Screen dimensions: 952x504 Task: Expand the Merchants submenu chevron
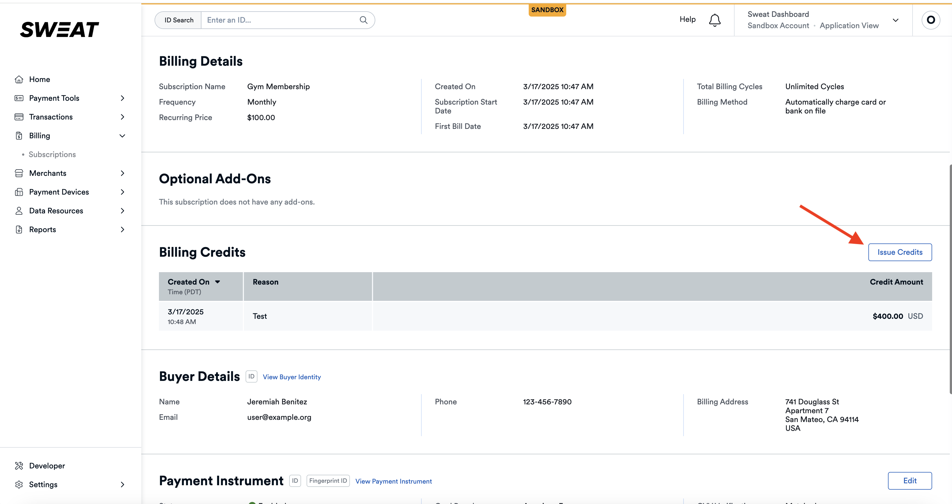click(122, 173)
